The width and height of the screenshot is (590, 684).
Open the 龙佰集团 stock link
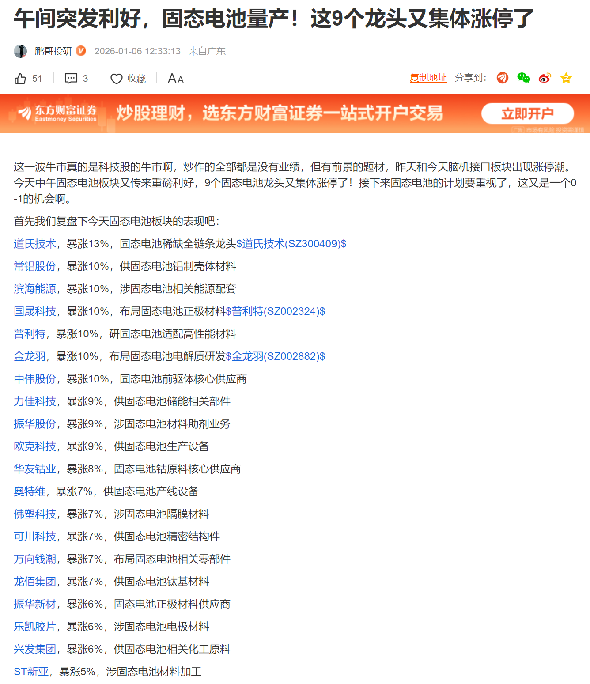click(35, 582)
